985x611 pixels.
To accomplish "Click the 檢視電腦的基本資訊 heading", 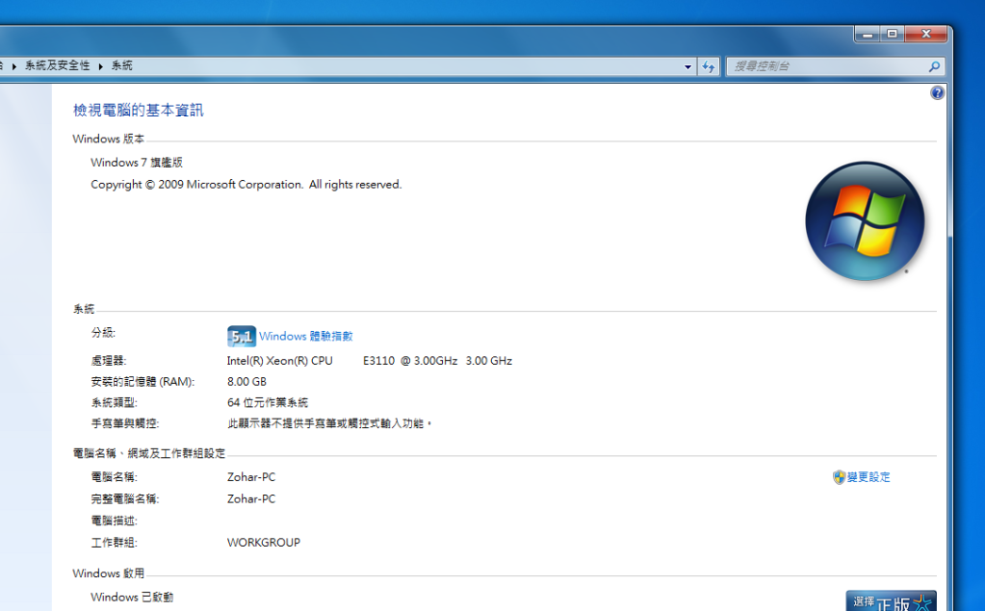I will 139,111.
